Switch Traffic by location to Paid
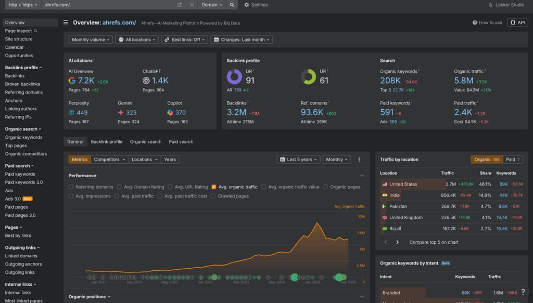 tap(513, 160)
